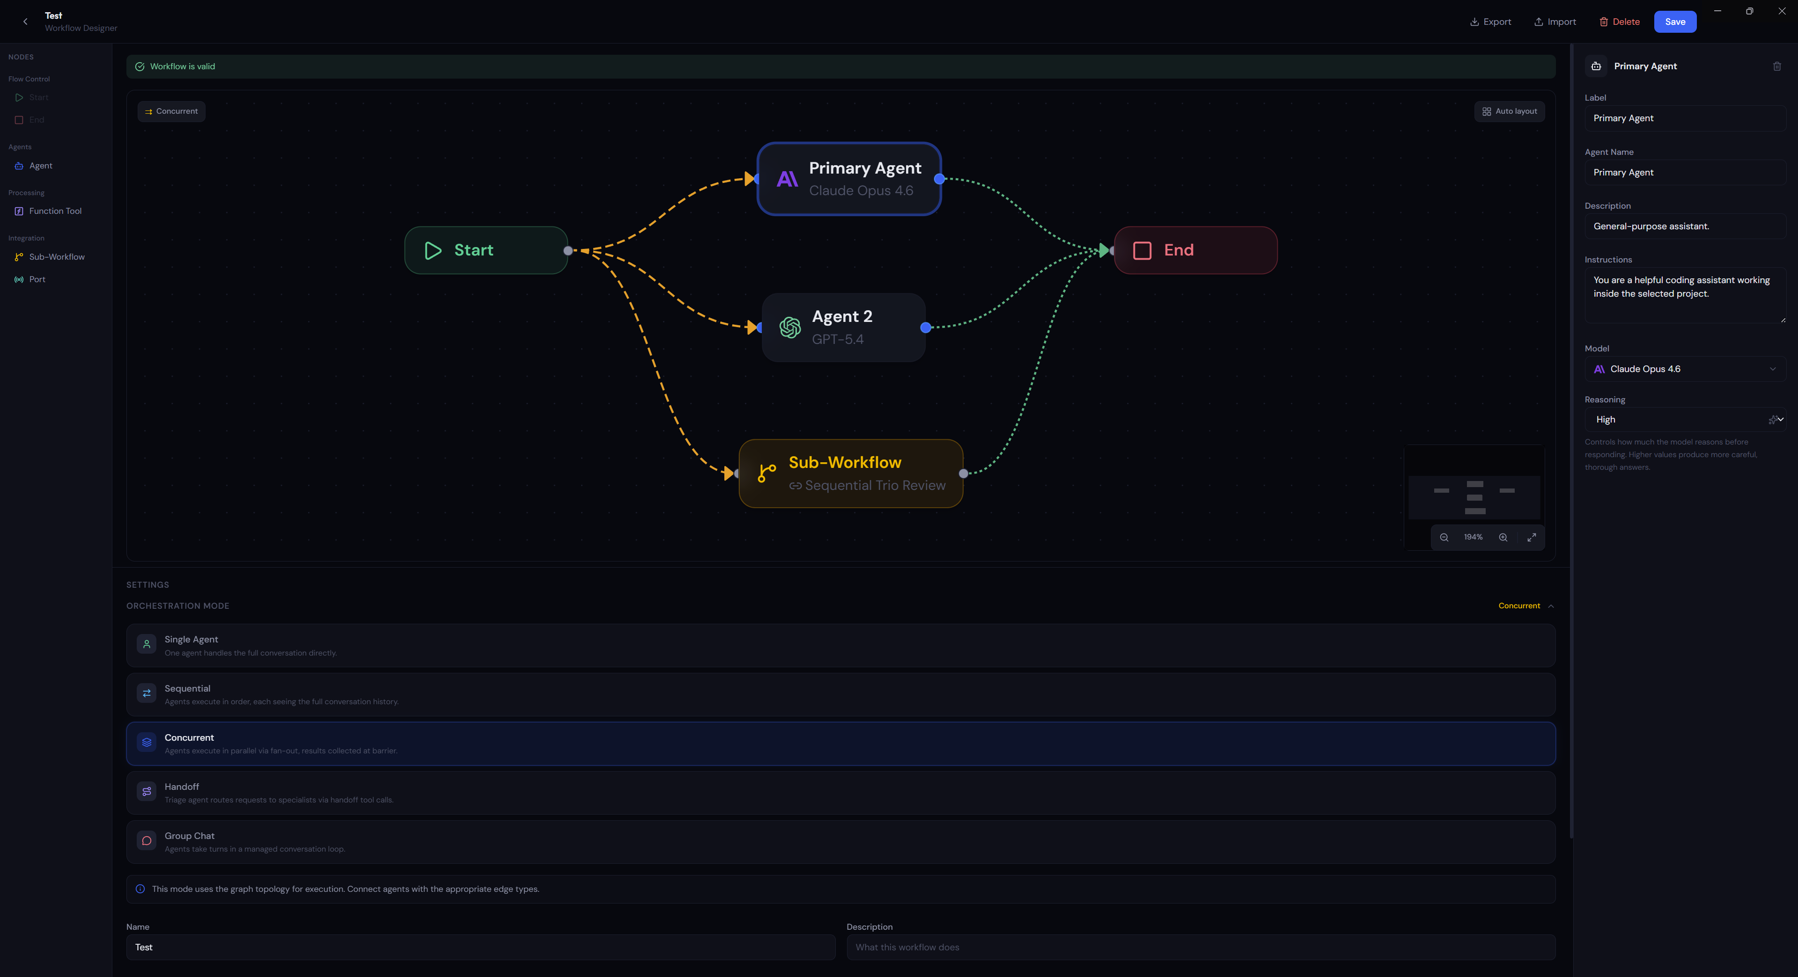
Task: Click the 'Workflow is valid' text
Action: pyautogui.click(x=183, y=67)
